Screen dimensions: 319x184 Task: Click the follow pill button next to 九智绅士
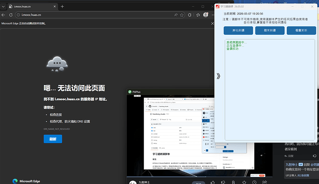click(x=198, y=183)
